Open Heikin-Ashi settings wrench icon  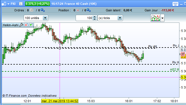coord(21,25)
